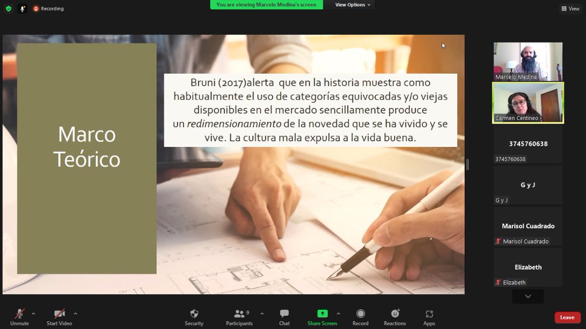The image size is (586, 329).
Task: Start recording with the Record button
Action: (360, 317)
